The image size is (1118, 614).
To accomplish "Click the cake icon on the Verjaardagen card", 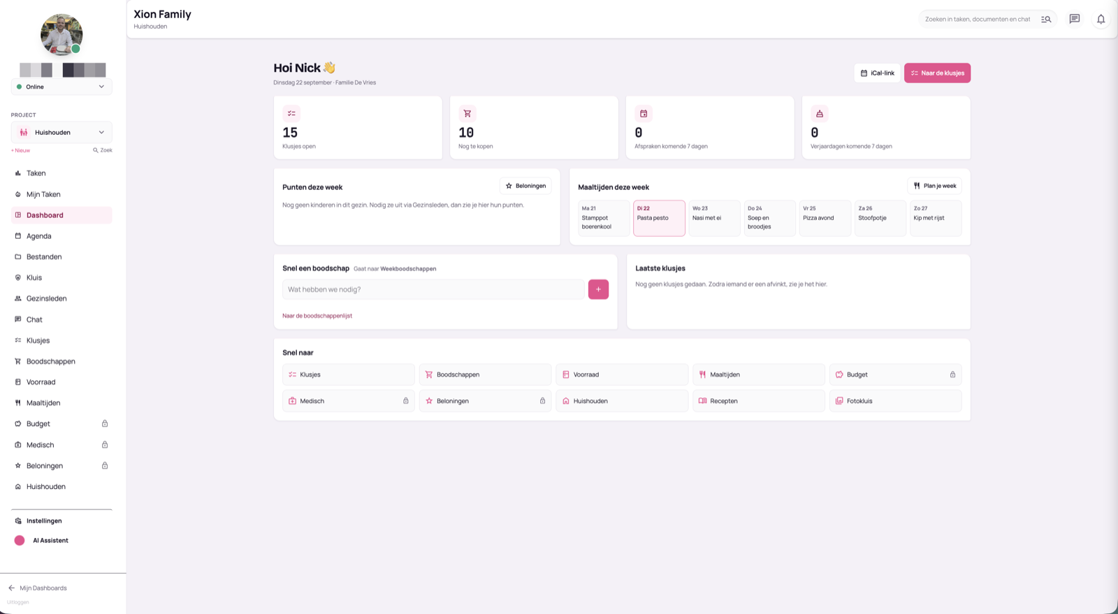I will point(820,113).
